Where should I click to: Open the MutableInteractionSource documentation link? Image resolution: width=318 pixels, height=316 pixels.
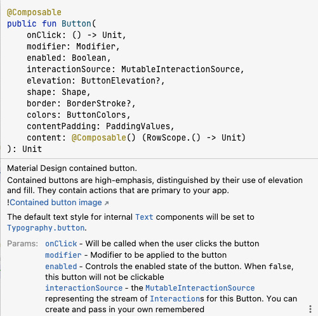pyautogui.click(x=200, y=288)
